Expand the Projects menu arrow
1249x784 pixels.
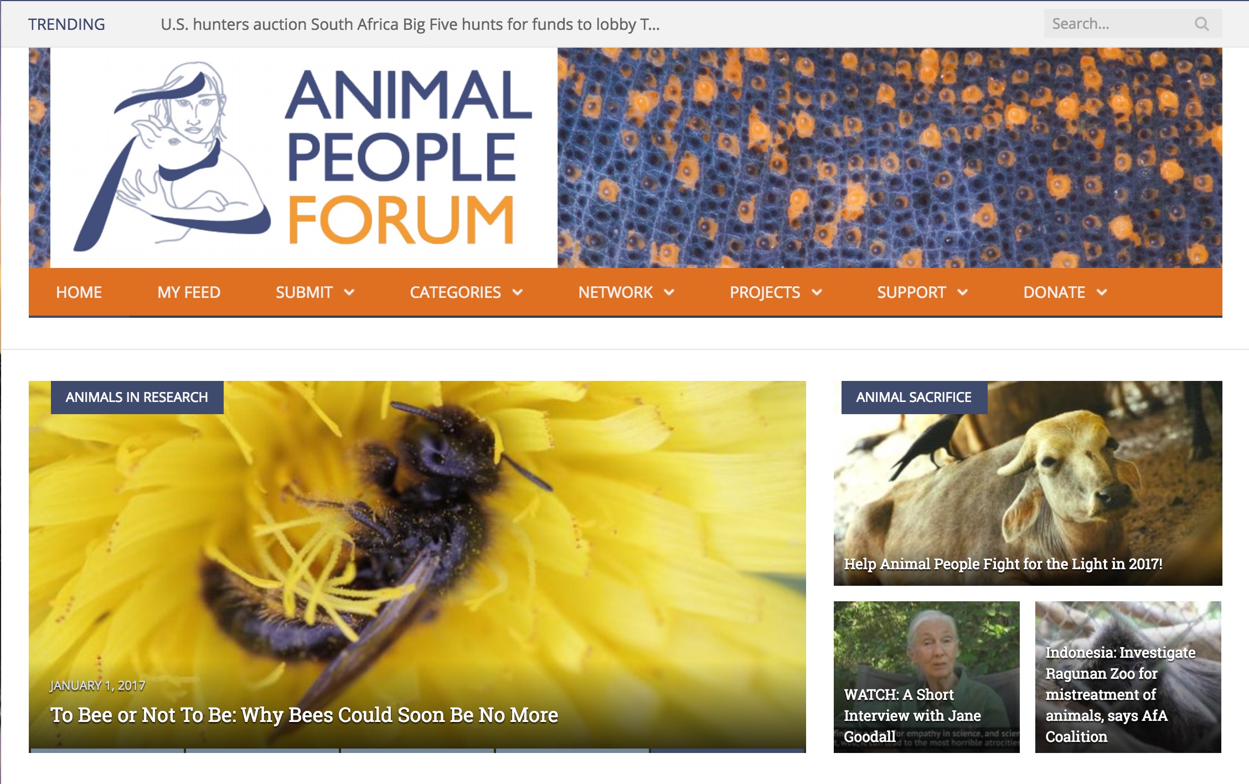[817, 292]
